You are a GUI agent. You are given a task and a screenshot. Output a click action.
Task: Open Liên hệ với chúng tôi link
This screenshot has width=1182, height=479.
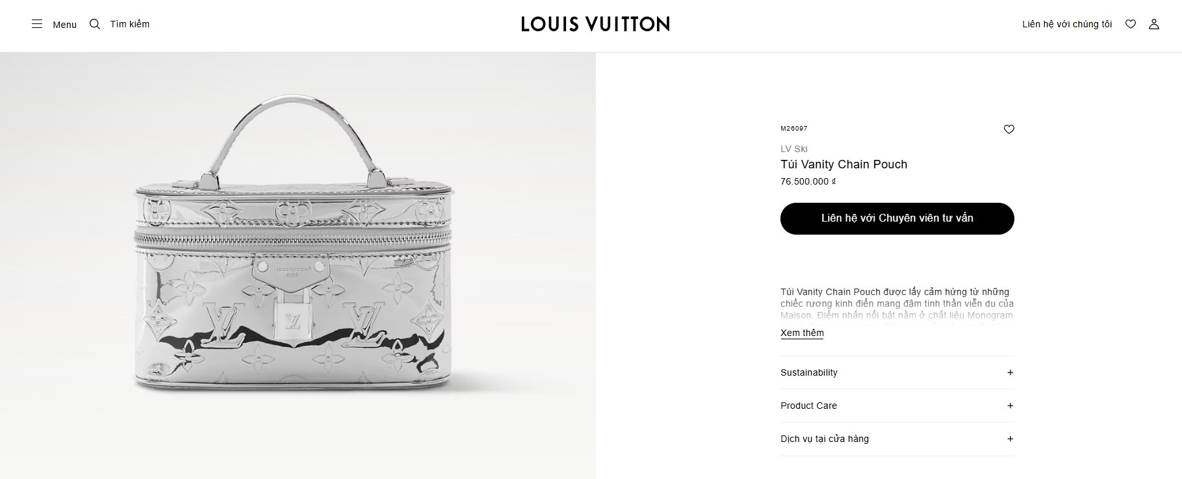coord(1067,24)
